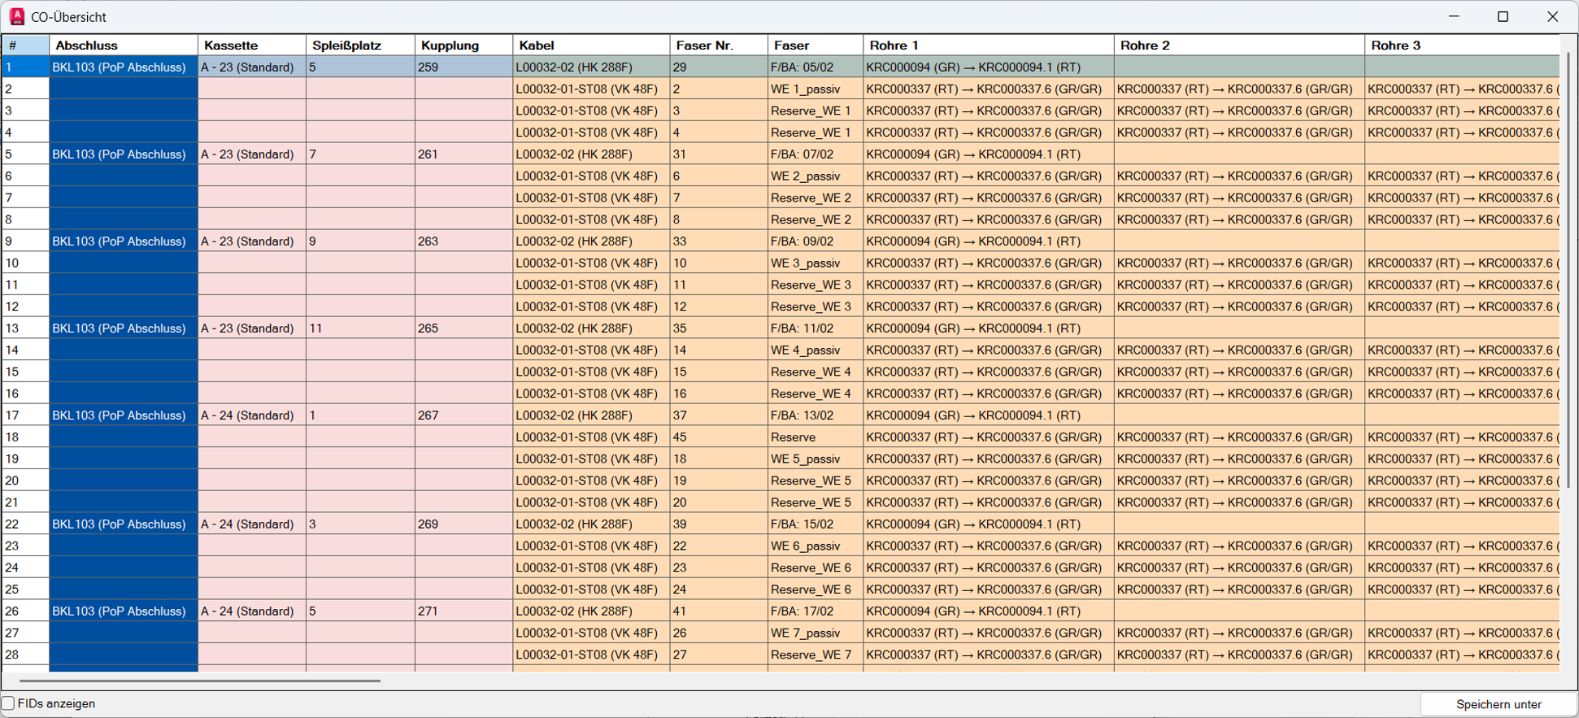
Task: Click the CO-Übersicht application icon in title bar
Action: pyautogui.click(x=16, y=16)
